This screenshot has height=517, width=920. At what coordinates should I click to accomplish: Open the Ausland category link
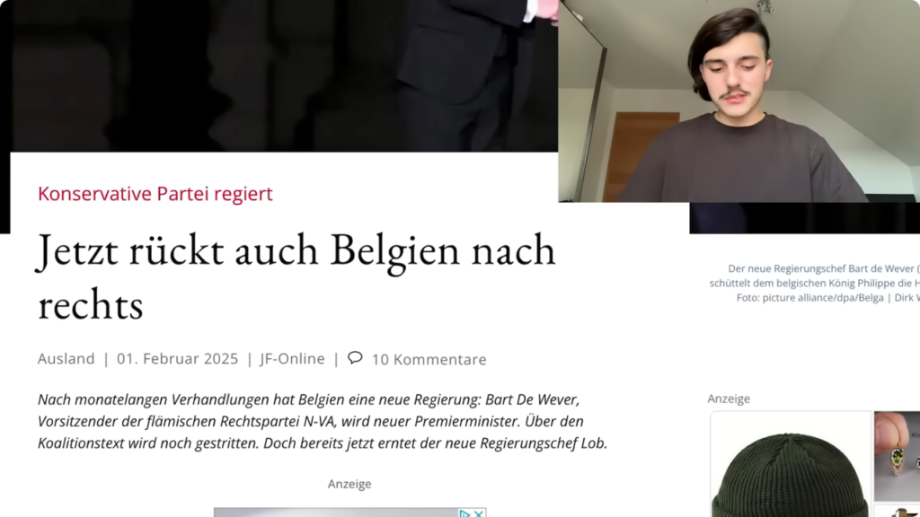coord(66,359)
